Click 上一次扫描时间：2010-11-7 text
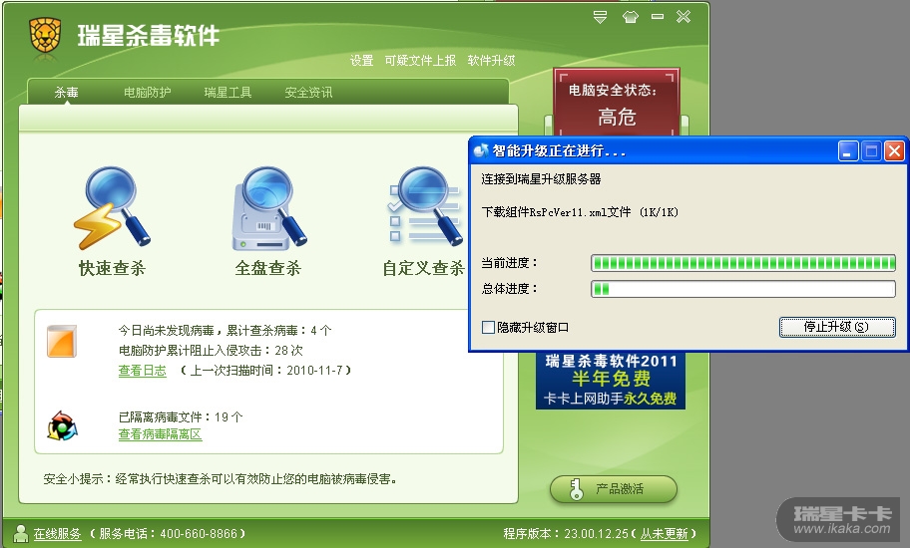The height and width of the screenshot is (548, 910). pos(266,371)
